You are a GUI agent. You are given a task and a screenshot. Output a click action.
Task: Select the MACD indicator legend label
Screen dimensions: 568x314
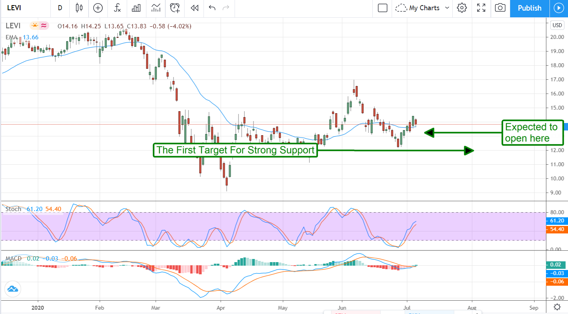14,259
